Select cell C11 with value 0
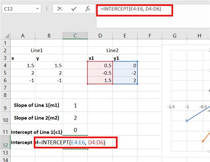Viewport: 210px width, 162px height. (75, 130)
